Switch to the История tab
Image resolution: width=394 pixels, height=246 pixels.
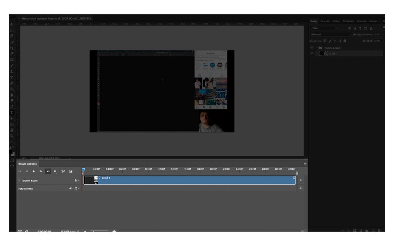pos(362,21)
